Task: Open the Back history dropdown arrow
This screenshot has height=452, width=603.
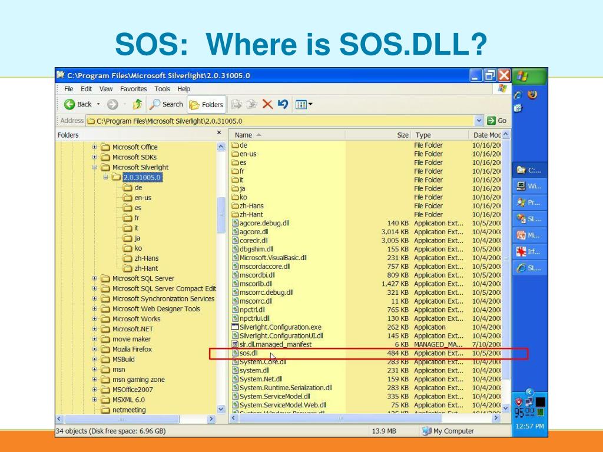Action: tap(98, 104)
